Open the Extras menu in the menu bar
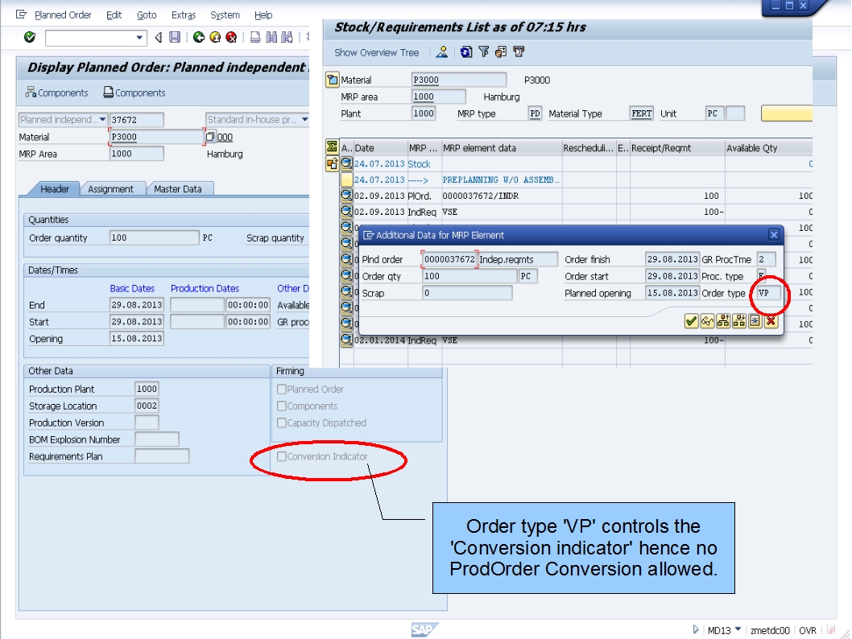Viewport: 852px width, 639px height. click(184, 14)
